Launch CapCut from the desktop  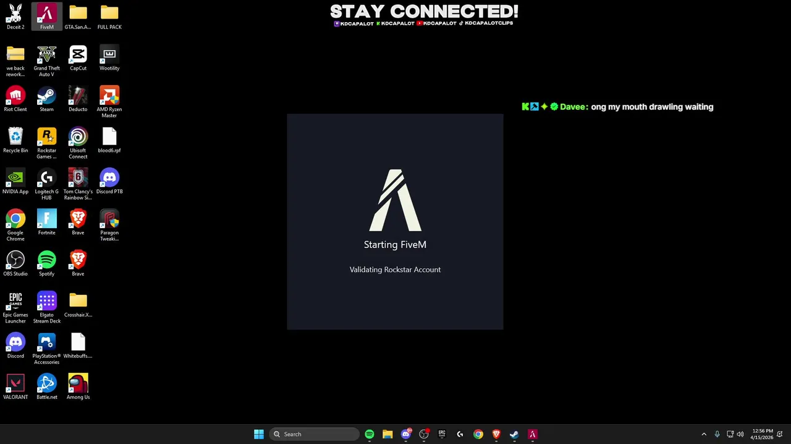pos(78,58)
